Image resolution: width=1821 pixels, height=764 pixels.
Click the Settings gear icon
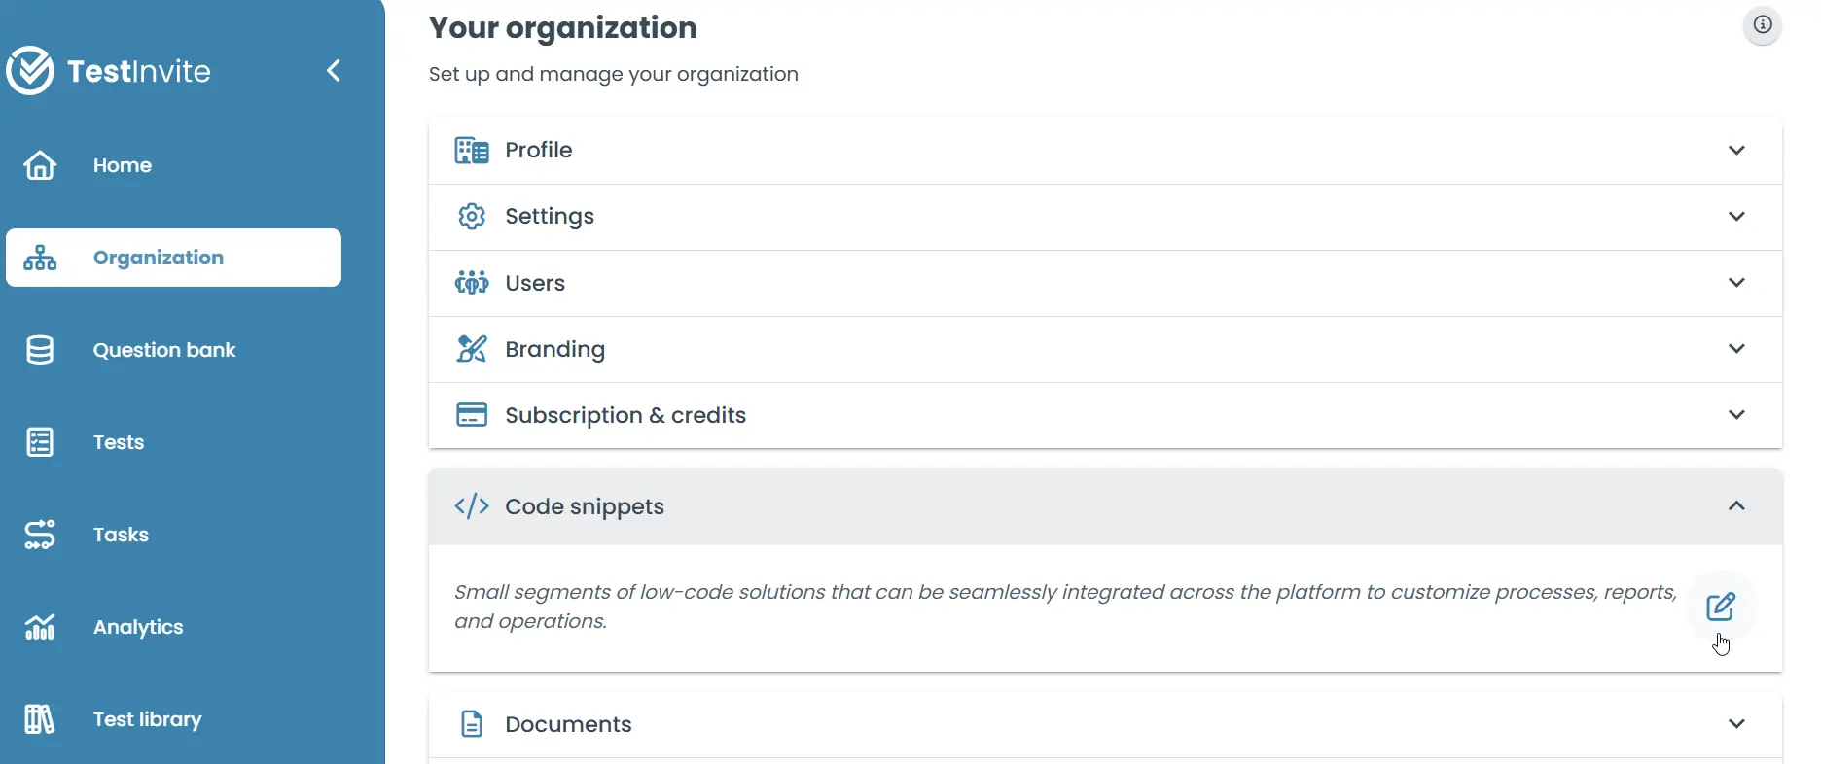(472, 216)
